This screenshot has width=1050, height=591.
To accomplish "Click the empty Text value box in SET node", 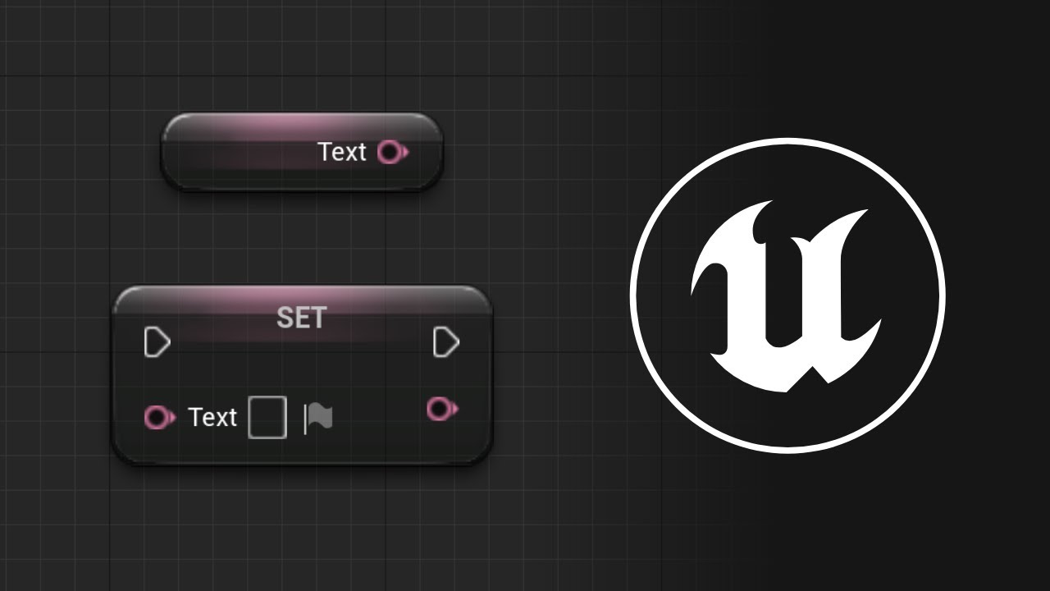I will [267, 417].
